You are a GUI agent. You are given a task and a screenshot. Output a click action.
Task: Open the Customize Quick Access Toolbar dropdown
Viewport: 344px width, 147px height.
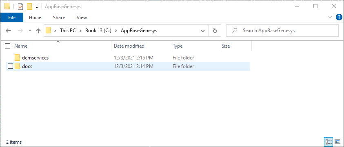click(x=37, y=7)
